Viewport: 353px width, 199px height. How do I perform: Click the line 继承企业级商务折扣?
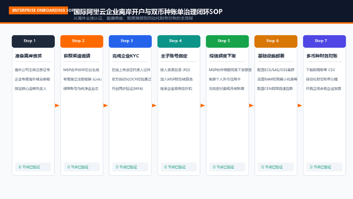point(176,89)
